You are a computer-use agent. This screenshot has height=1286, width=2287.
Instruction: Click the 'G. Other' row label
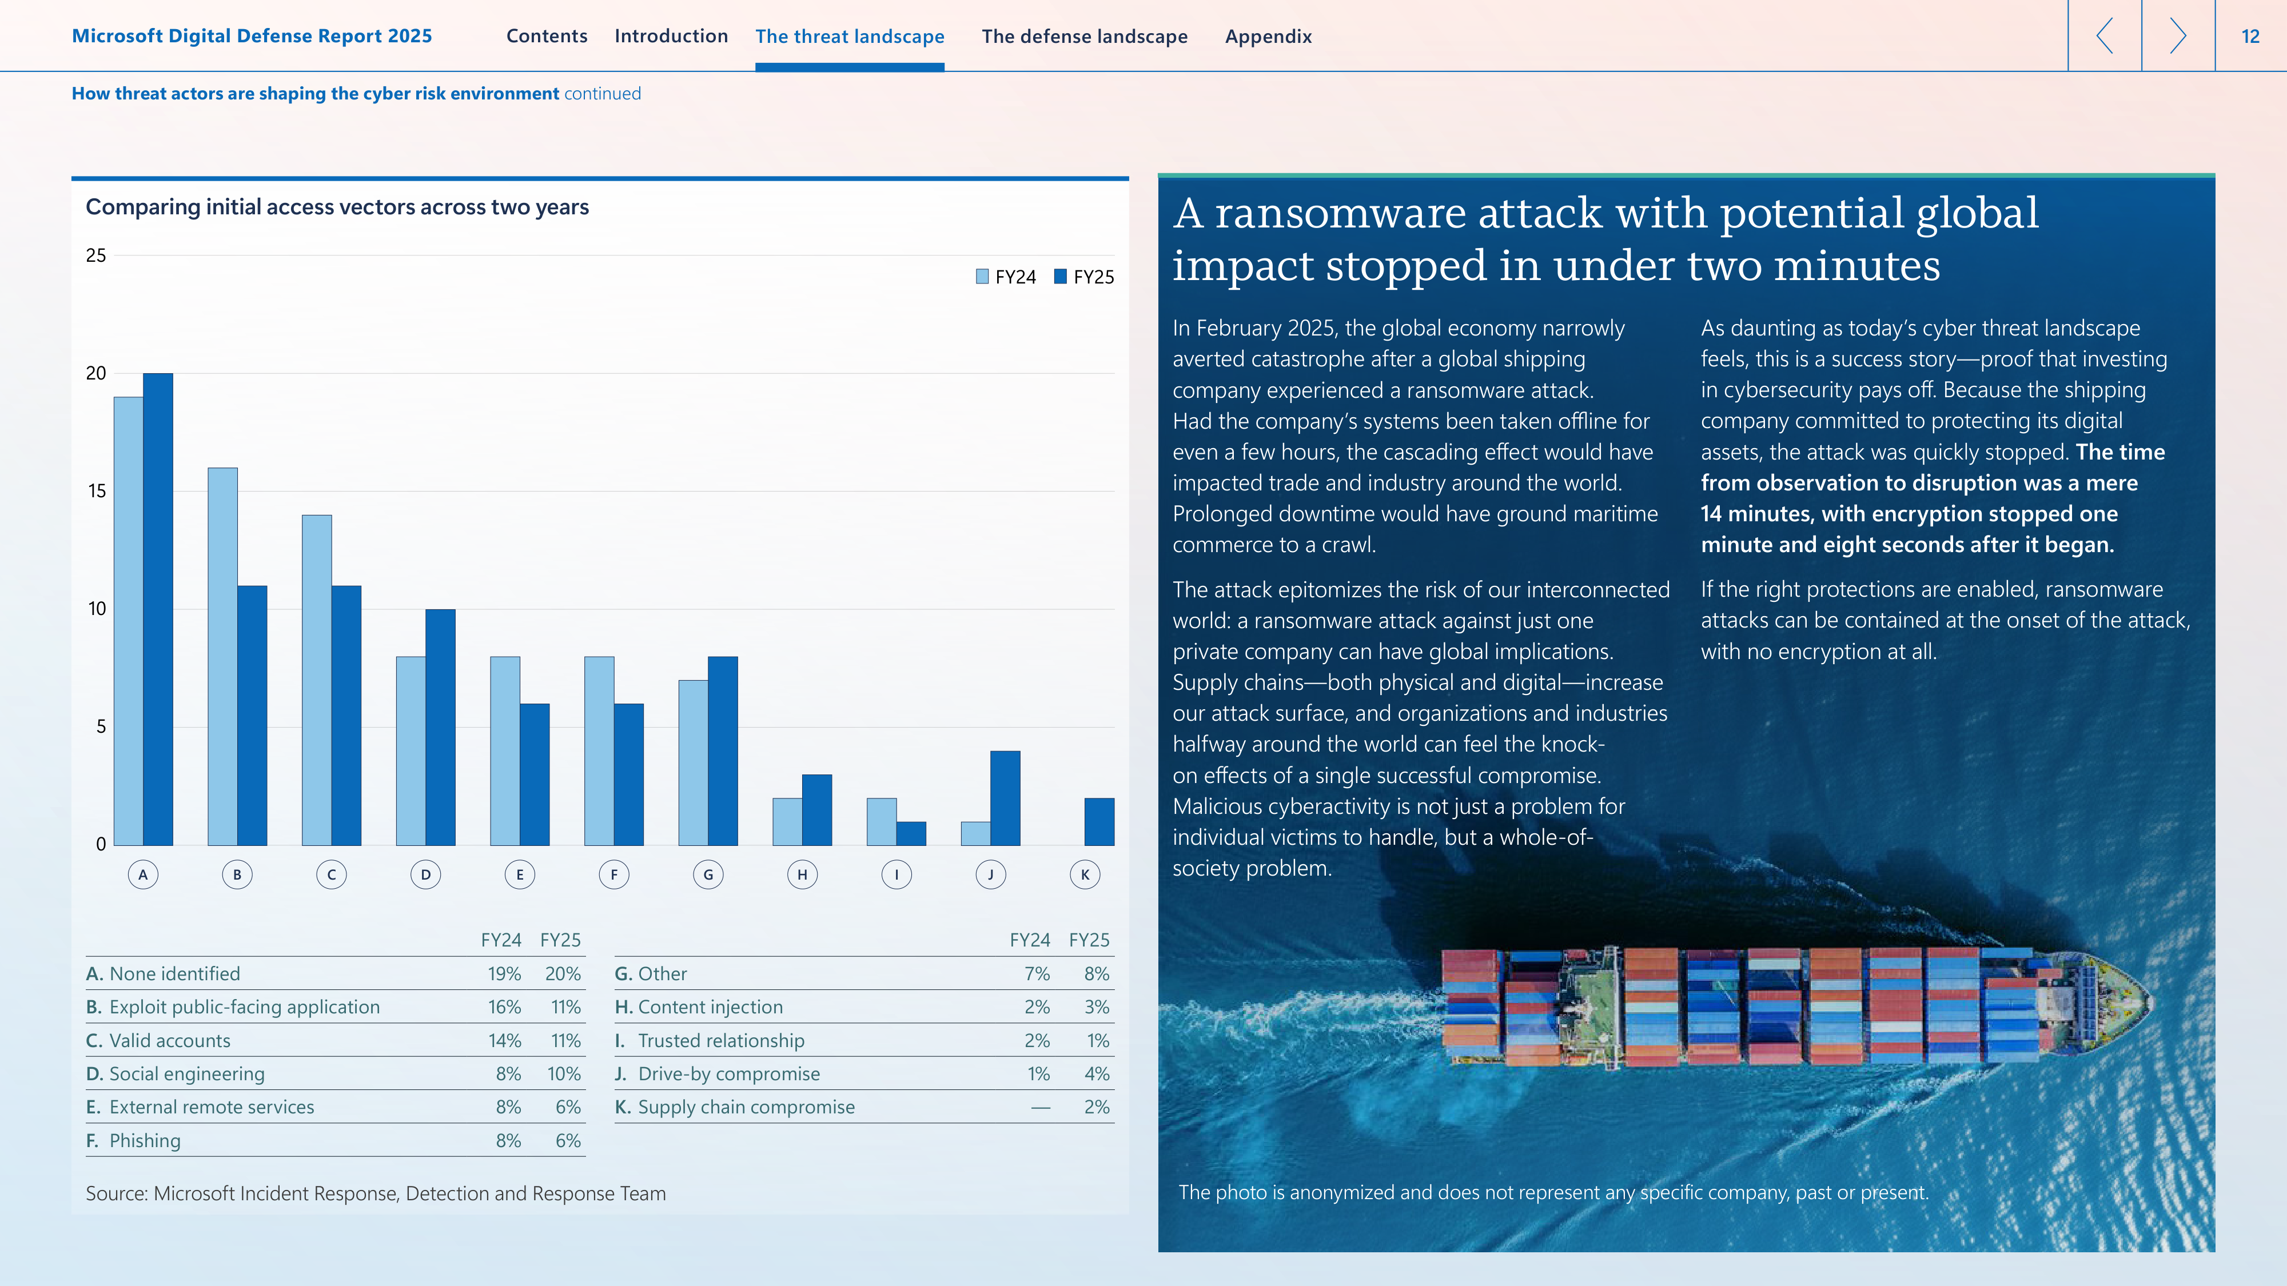coord(651,973)
